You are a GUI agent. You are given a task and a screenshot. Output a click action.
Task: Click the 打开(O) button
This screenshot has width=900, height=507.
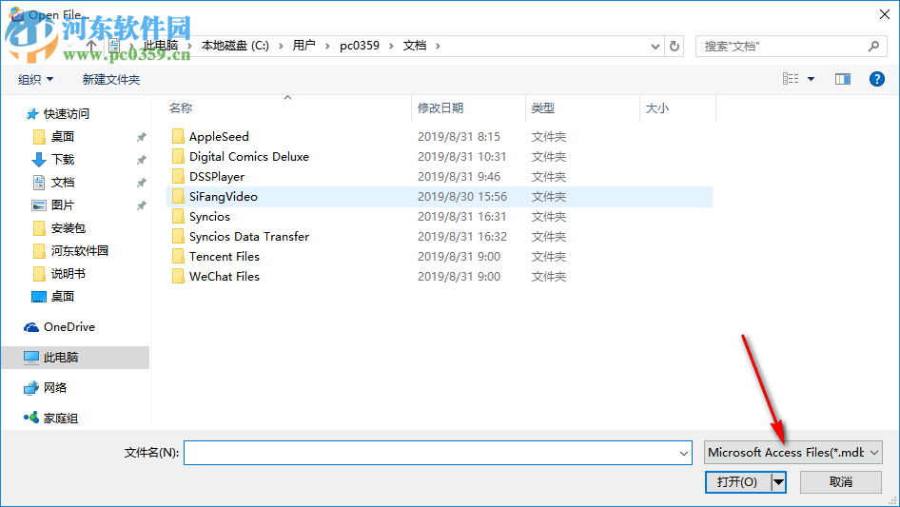click(x=737, y=482)
